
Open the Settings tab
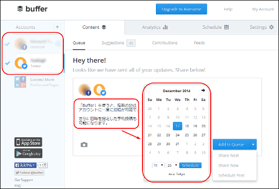(x=262, y=27)
